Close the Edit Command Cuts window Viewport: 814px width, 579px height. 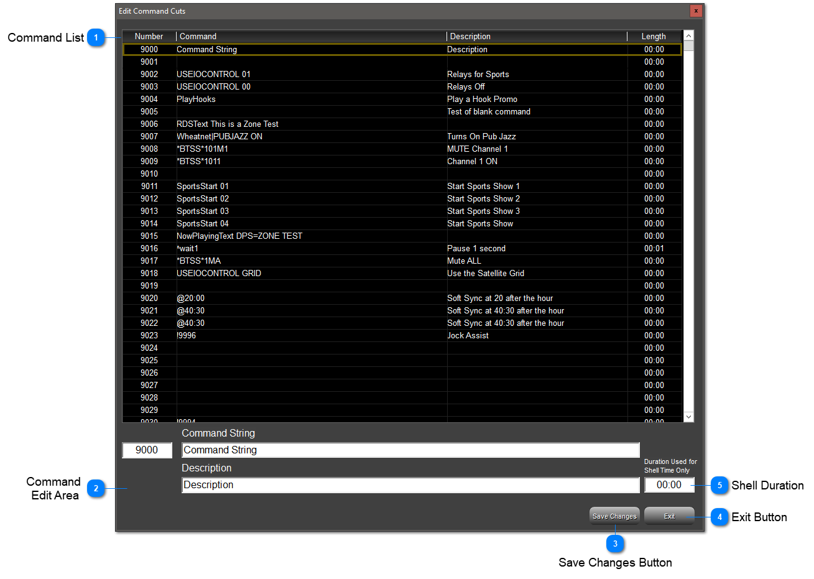tap(696, 11)
